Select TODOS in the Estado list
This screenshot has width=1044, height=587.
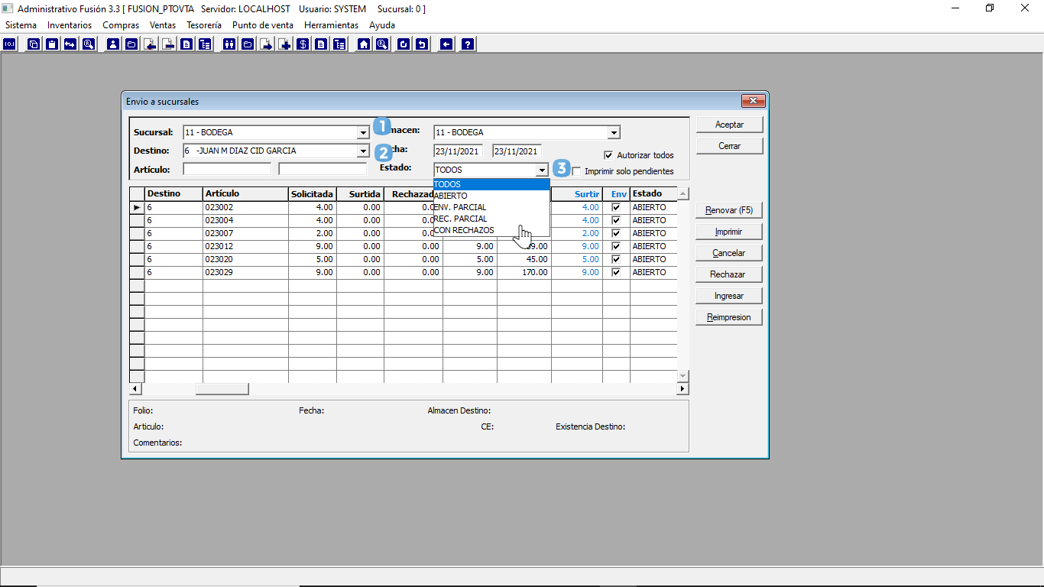tap(491, 184)
